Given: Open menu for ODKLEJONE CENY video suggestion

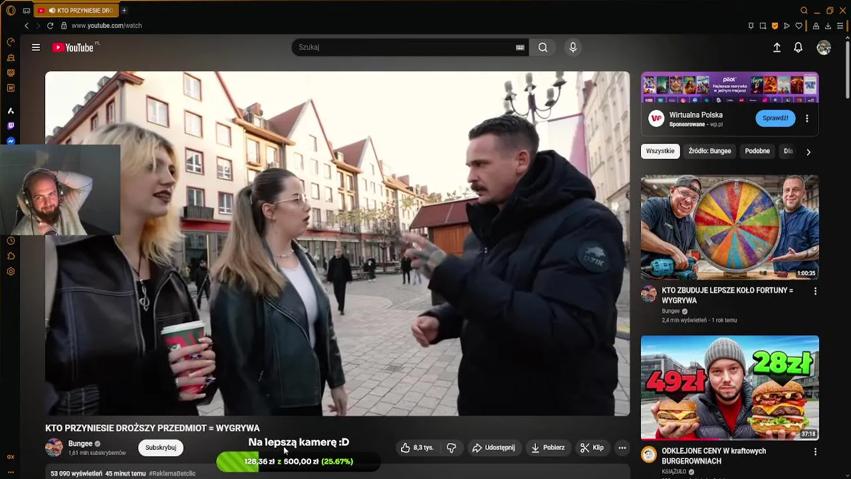Looking at the screenshot, I should tap(815, 452).
